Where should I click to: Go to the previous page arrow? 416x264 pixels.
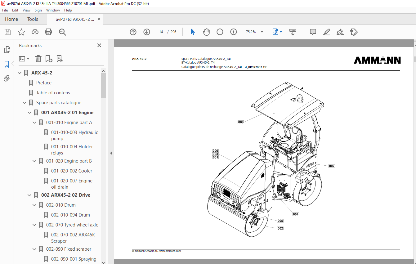pyautogui.click(x=133, y=32)
